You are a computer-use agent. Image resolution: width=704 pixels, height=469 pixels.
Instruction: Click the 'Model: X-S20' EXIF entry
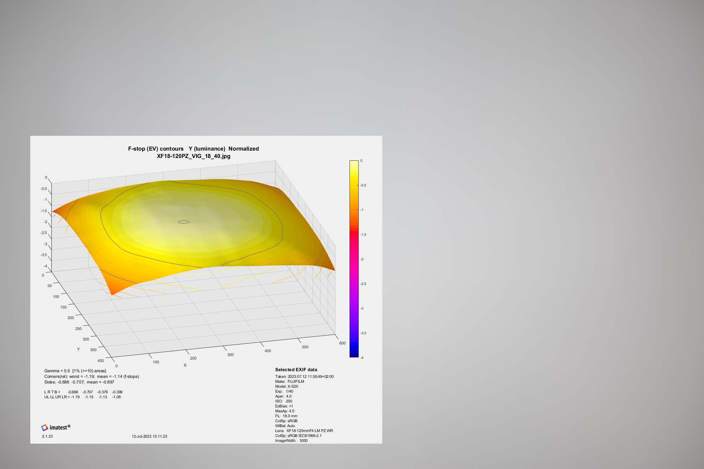287,386
